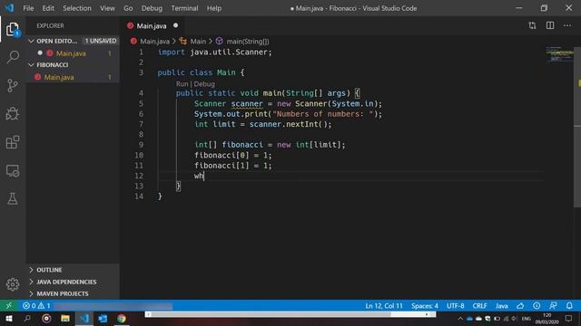Open the Manage gear menu
This screenshot has height=326, width=581.
click(13, 284)
